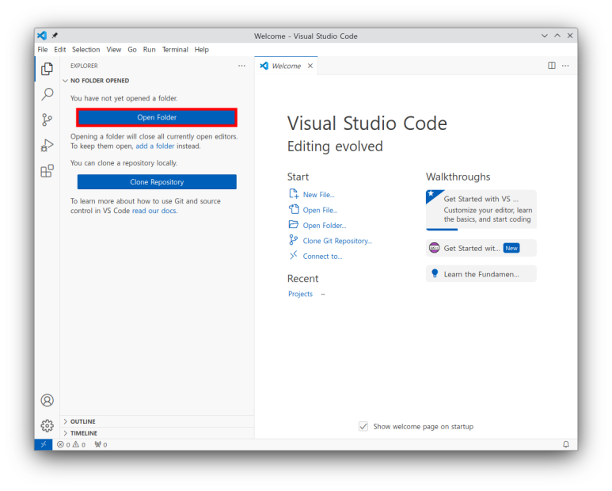Open the Explorer view in activity bar
This screenshot has height=491, width=612.
point(48,69)
